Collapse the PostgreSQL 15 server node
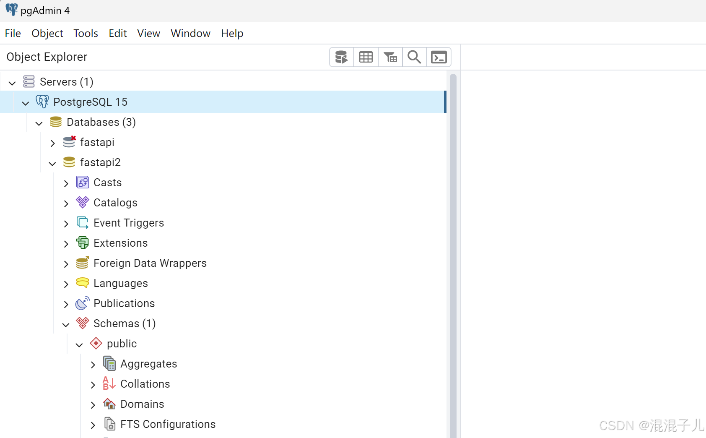The height and width of the screenshot is (438, 706). (26, 103)
